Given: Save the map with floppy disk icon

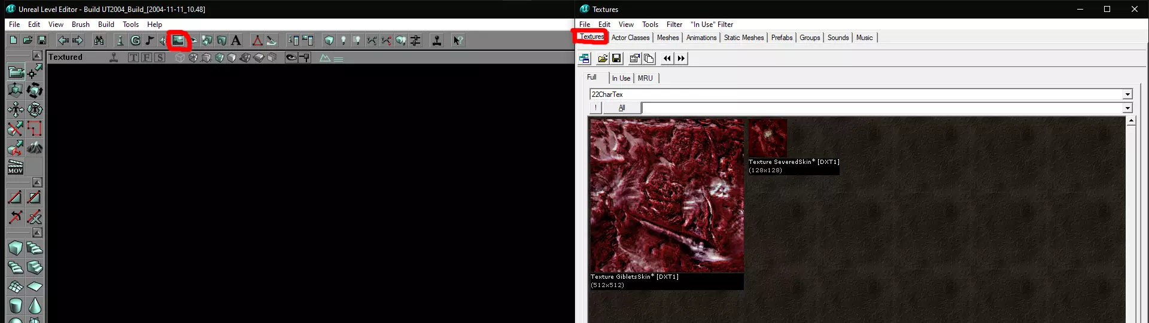Looking at the screenshot, I should [42, 40].
